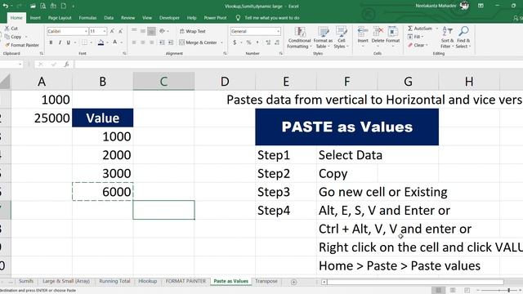The image size is (523, 294).
Task: Switch to Page Layout view in status bar
Action: pos(453,291)
